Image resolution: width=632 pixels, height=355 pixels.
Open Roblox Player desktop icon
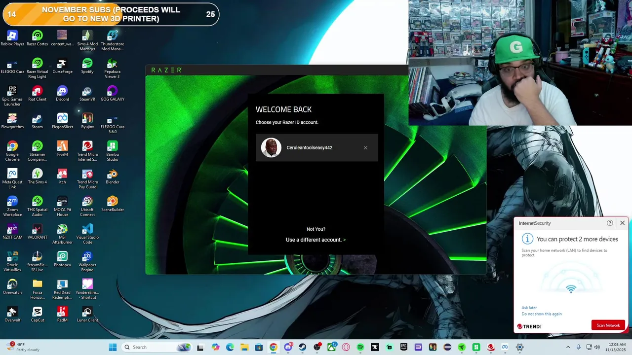[x=12, y=38]
